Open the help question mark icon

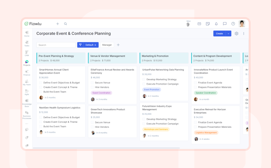pos(233,24)
